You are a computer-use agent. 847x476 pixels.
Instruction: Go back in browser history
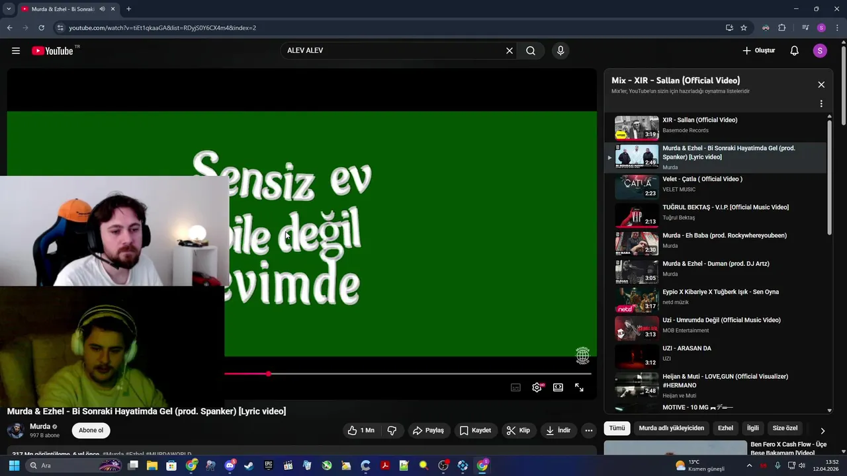(9, 28)
